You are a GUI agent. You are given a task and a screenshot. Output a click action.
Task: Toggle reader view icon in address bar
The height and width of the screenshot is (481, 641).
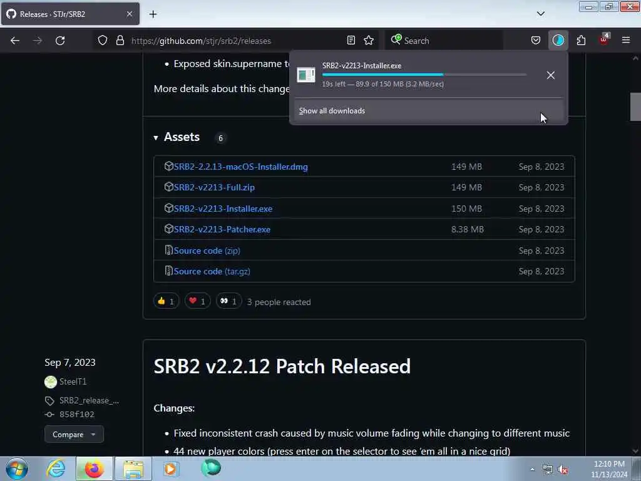351,41
